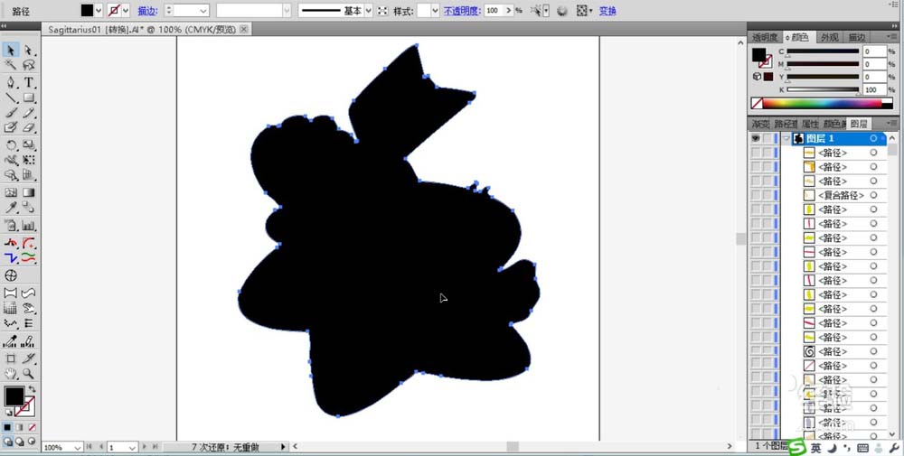Screen dimensions: 904x456
Task: Select the Magic Wand tool
Action: tap(11, 65)
